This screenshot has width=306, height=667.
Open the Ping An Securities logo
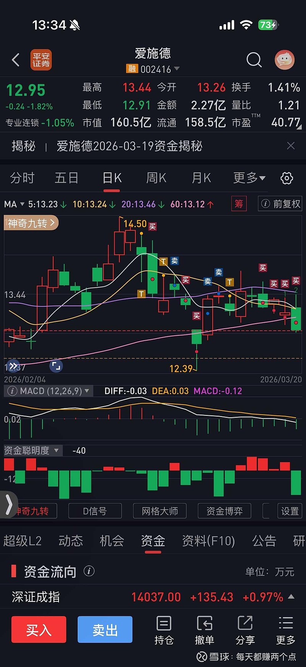point(41,60)
